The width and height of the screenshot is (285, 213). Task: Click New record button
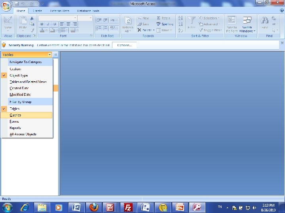tap(143, 18)
